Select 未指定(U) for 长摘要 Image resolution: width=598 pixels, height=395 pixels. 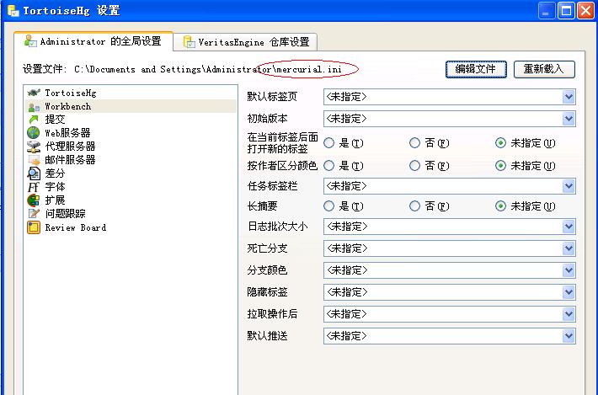(x=501, y=206)
